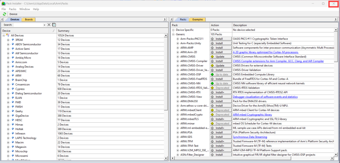Viewport: 340px width, 163px height.
Task: Open the Synchronous Data Streaming link
Action: pyautogui.click(x=250, y=137)
